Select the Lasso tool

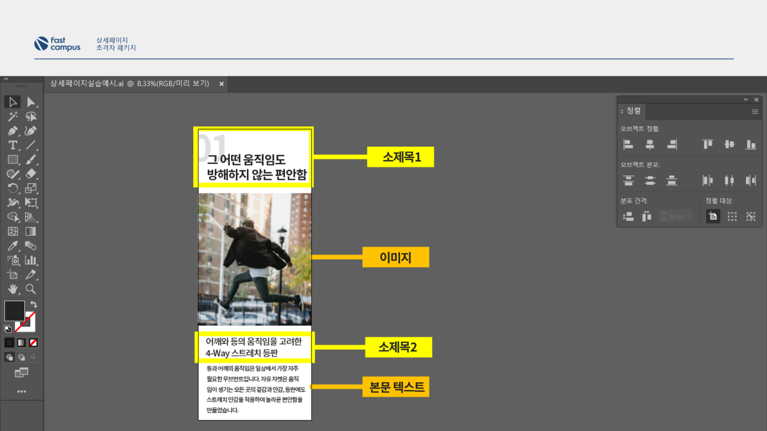click(31, 117)
